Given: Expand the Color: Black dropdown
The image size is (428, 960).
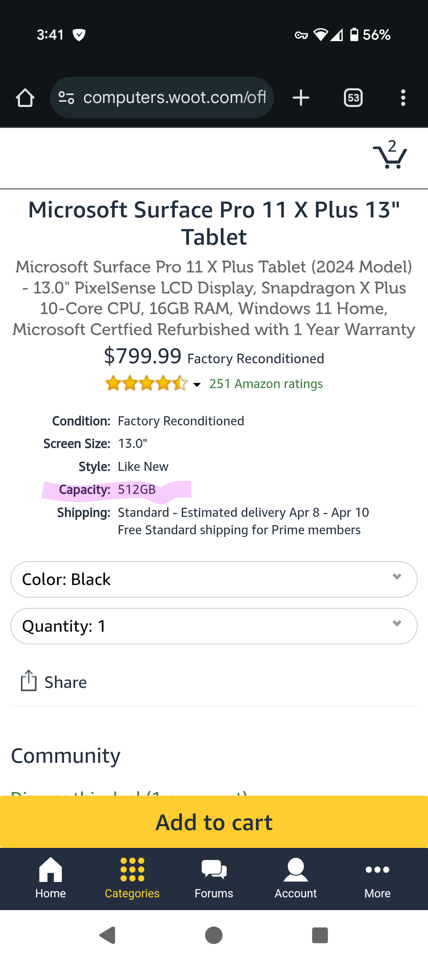Looking at the screenshot, I should pyautogui.click(x=214, y=579).
